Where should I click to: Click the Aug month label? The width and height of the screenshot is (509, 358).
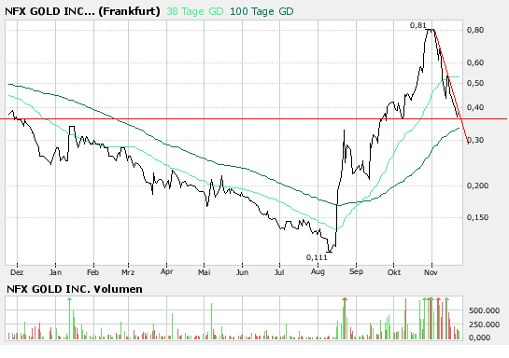point(318,271)
